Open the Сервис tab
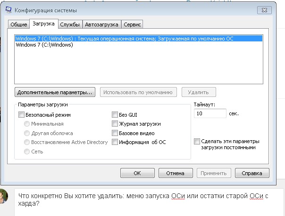 coord(132,24)
